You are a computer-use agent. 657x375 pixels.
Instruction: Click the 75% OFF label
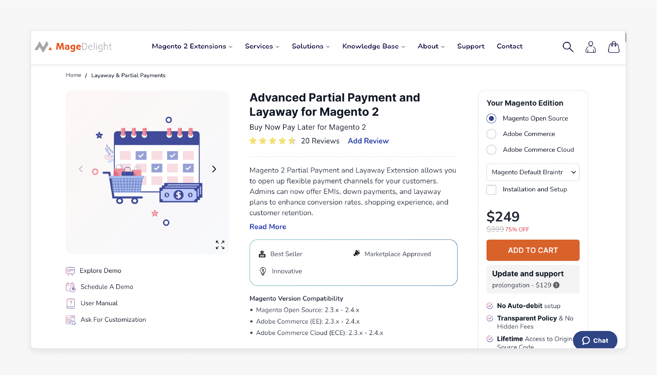(x=517, y=229)
